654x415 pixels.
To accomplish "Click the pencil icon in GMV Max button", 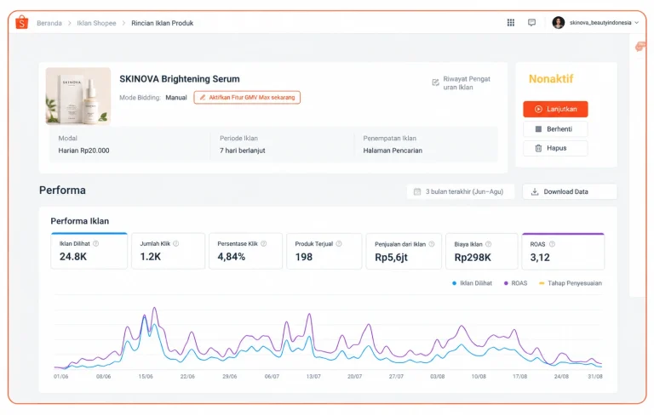I will (203, 98).
